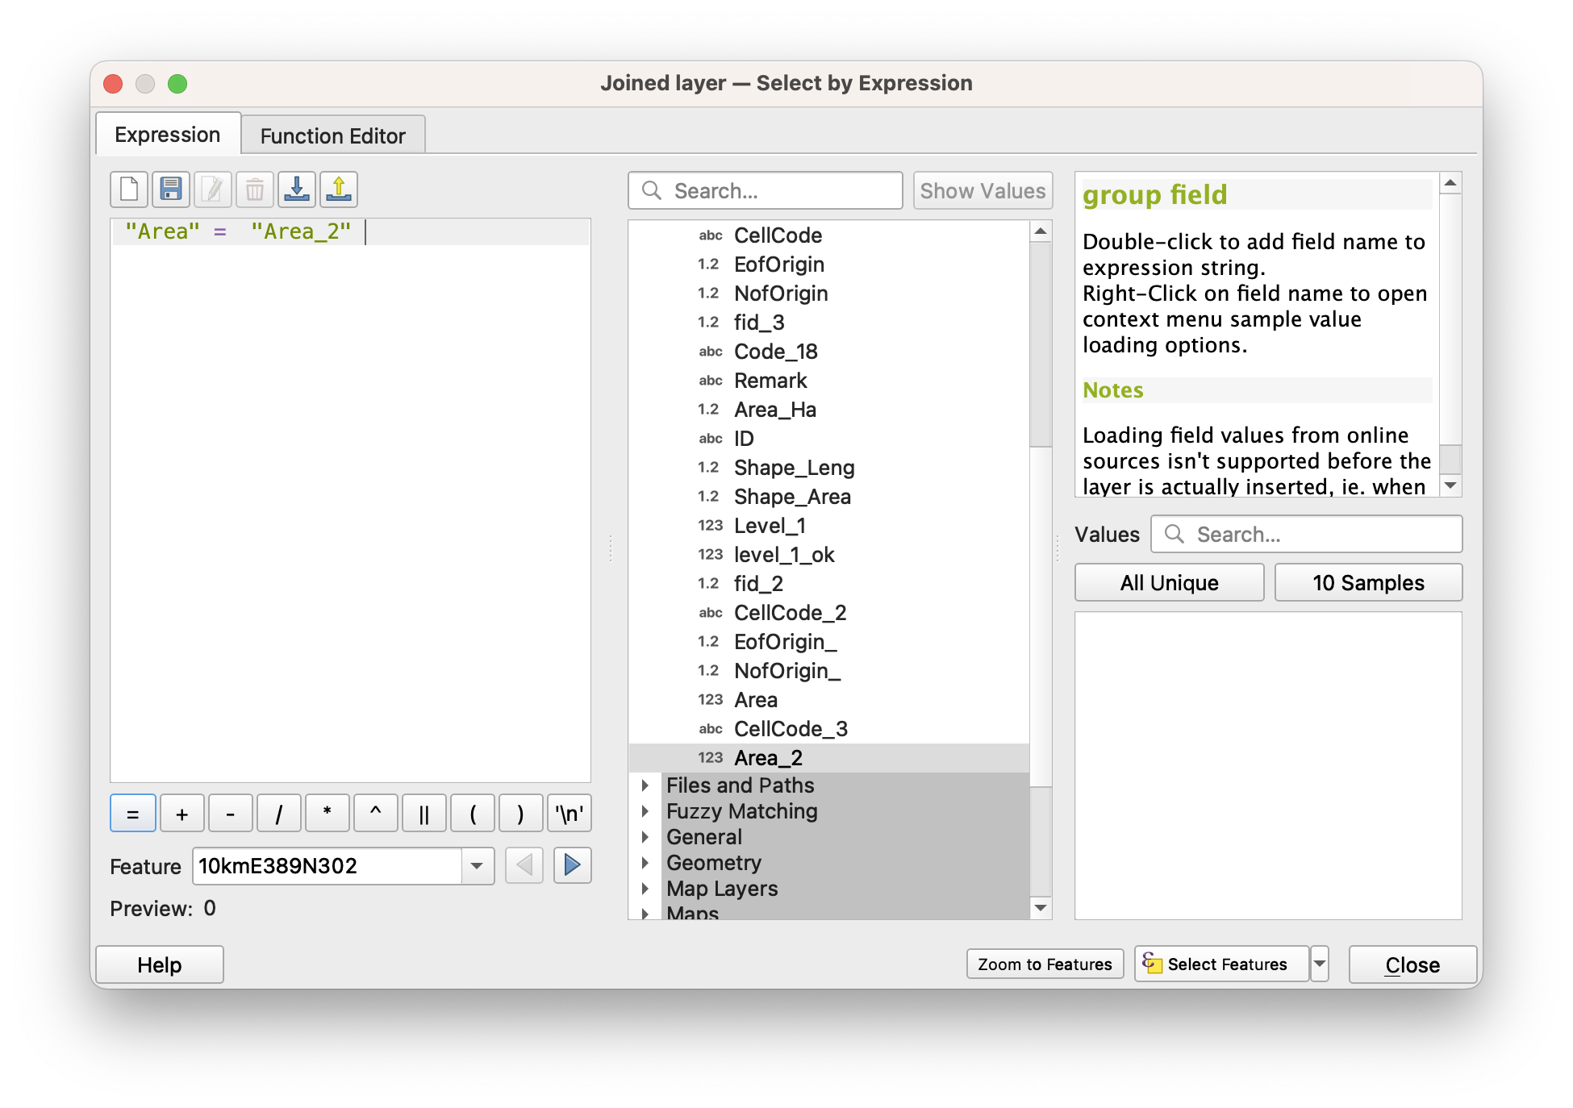Insert the newline '\n' operator
1573x1108 pixels.
pyautogui.click(x=569, y=814)
